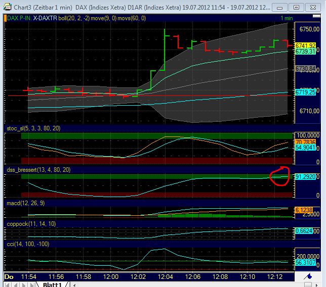Screen dimensions: 326x287
Task: Click the gray 6730,84 price label
Action: 305,69
